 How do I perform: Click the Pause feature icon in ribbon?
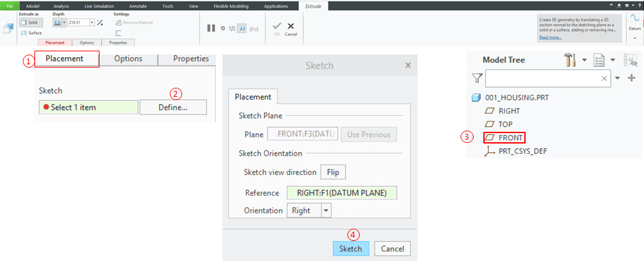point(211,28)
